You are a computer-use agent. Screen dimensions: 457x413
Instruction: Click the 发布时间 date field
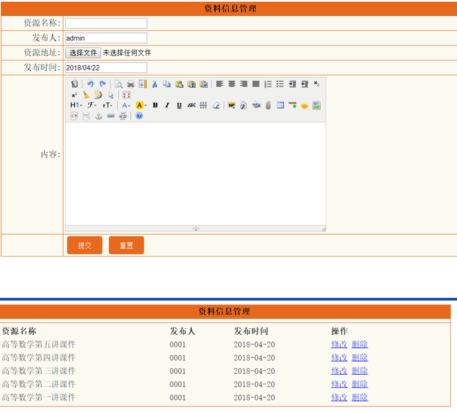tap(106, 67)
